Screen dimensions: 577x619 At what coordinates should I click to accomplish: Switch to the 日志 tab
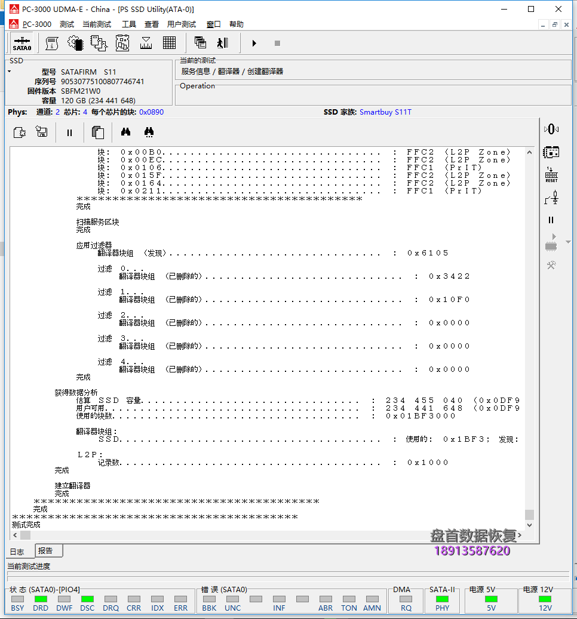click(x=17, y=552)
